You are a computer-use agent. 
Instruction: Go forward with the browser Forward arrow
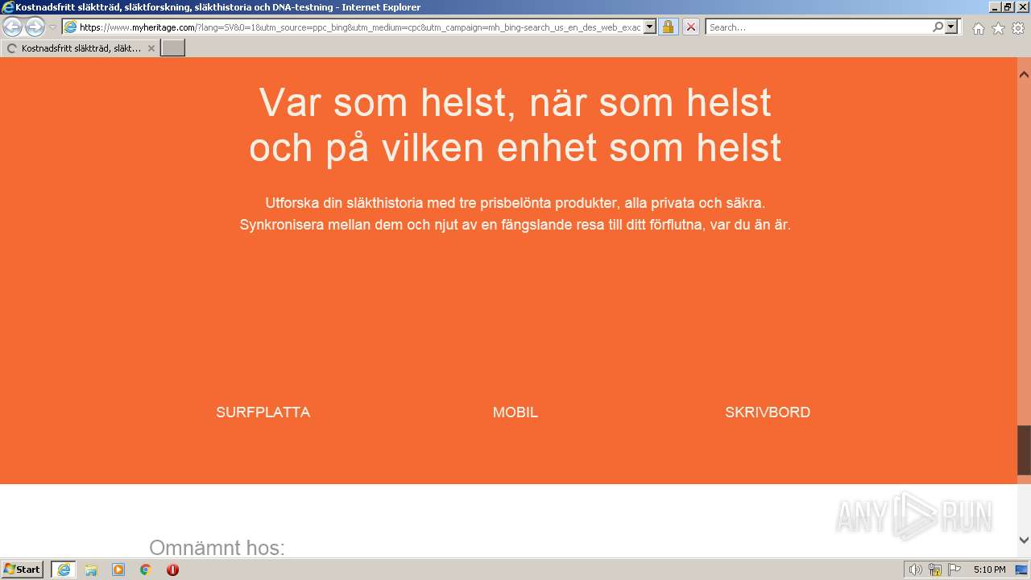pyautogui.click(x=35, y=27)
